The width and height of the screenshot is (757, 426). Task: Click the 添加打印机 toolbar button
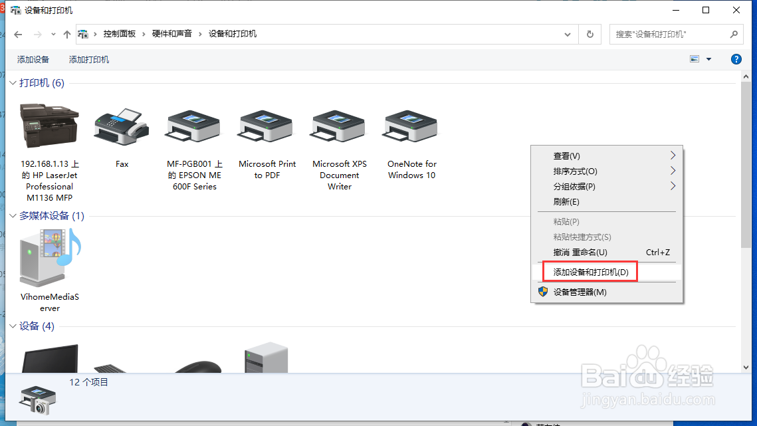[x=89, y=59]
